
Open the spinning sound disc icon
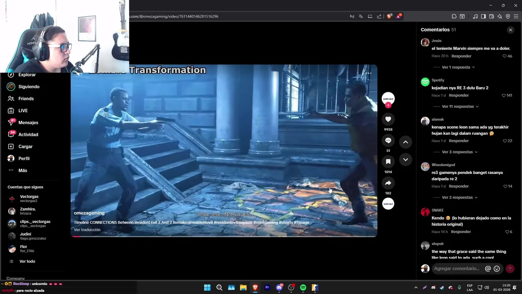(x=388, y=203)
